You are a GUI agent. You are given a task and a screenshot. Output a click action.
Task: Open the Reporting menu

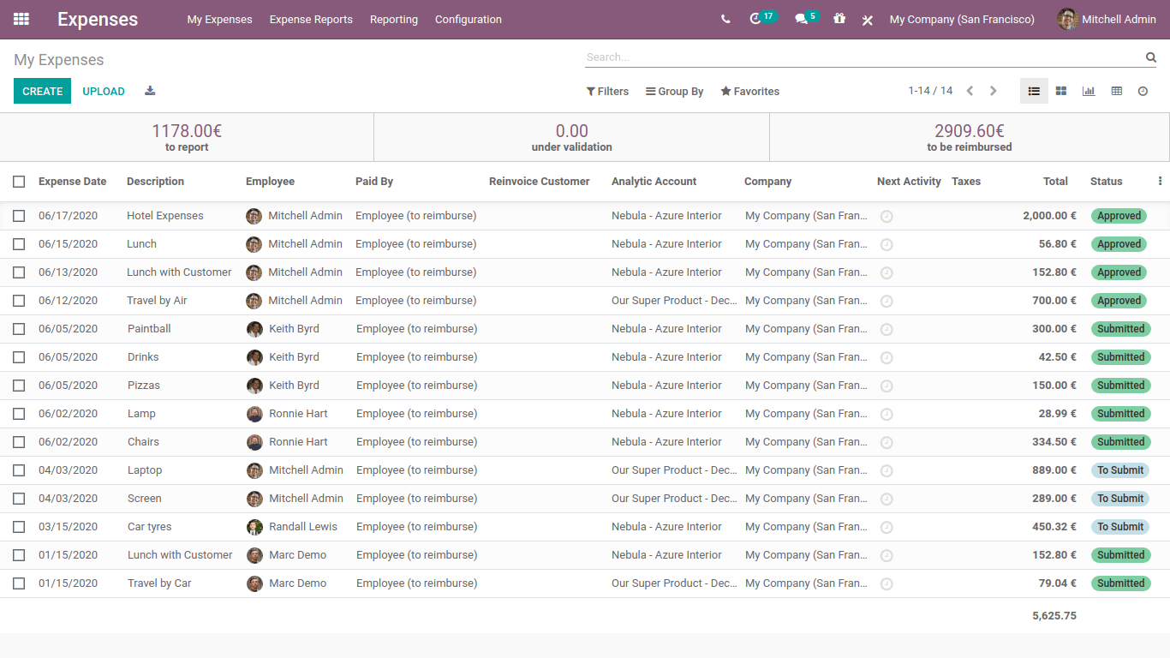(x=394, y=19)
